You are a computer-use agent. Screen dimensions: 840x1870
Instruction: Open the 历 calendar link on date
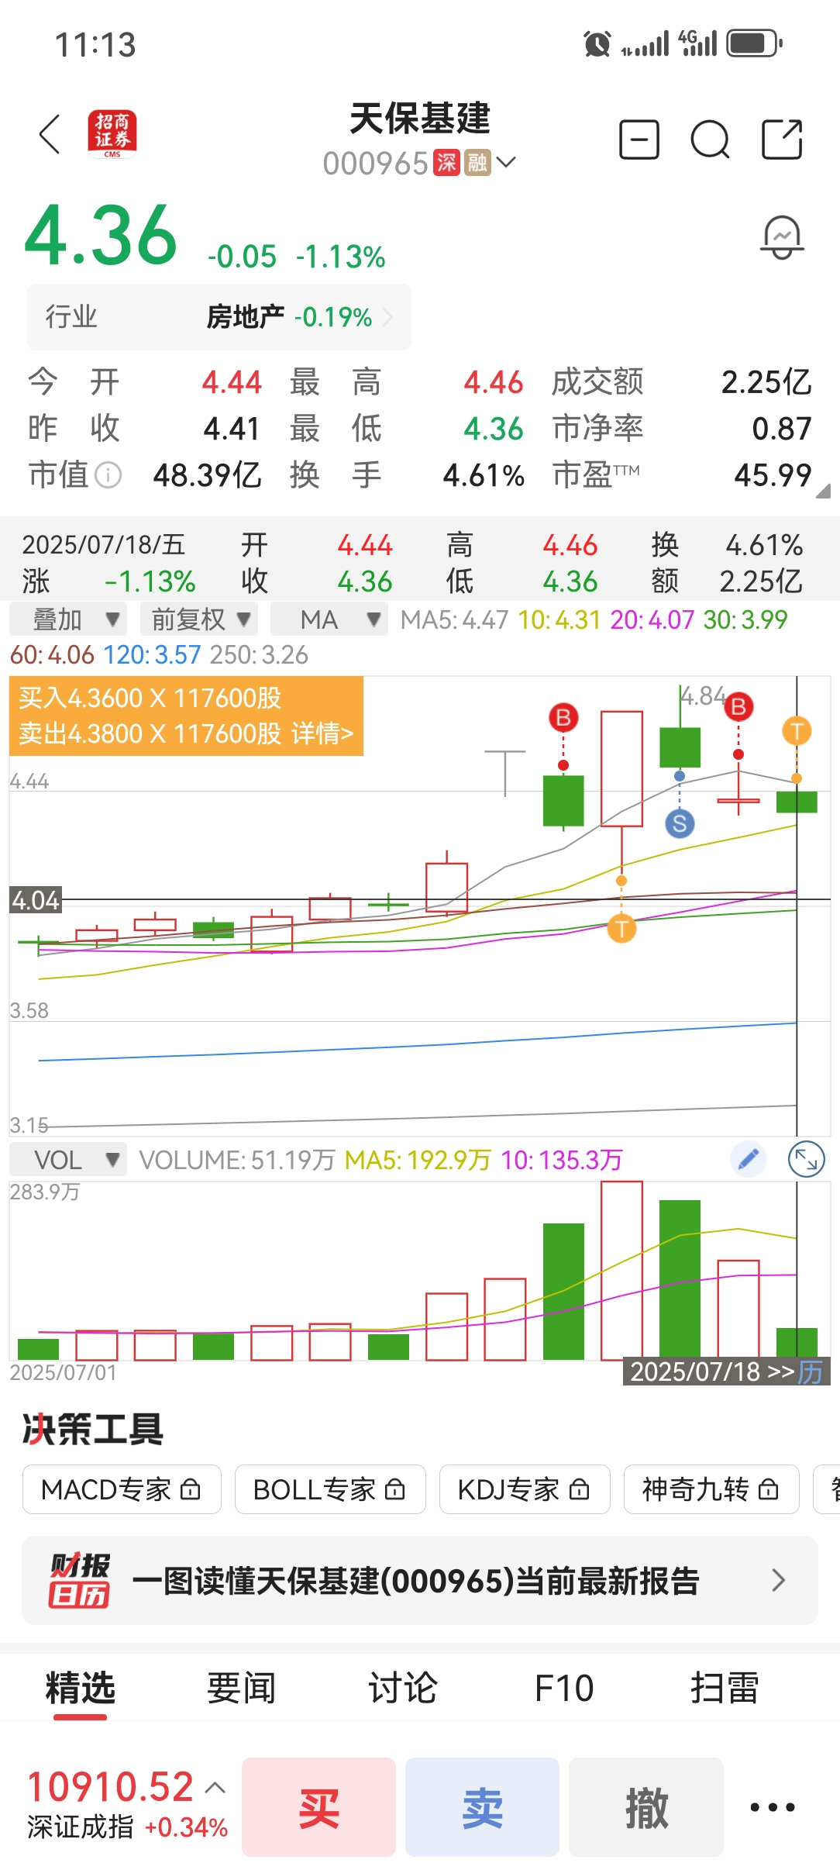[811, 1372]
